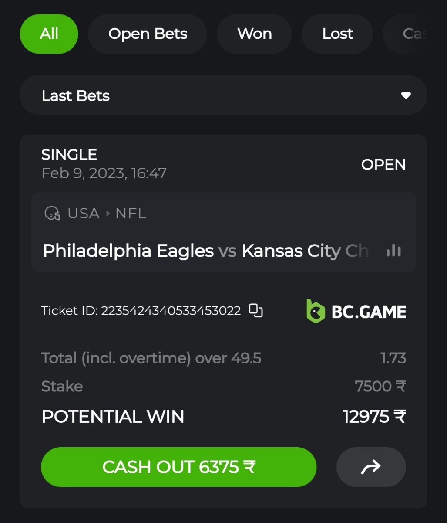Viewport: 447px width, 523px height.
Task: Click the USA league breadcrumb
Action: [x=84, y=214]
